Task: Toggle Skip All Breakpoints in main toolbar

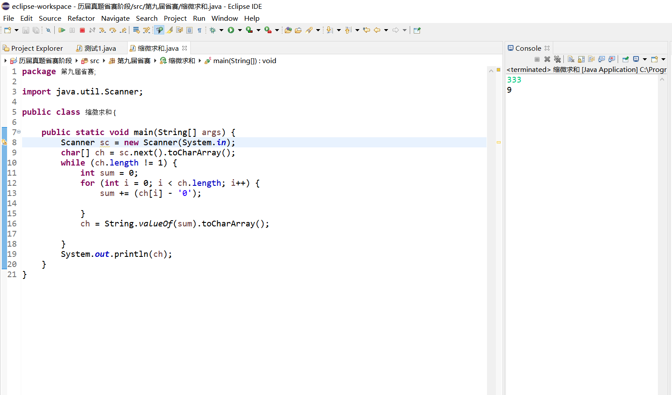Action: (x=49, y=30)
